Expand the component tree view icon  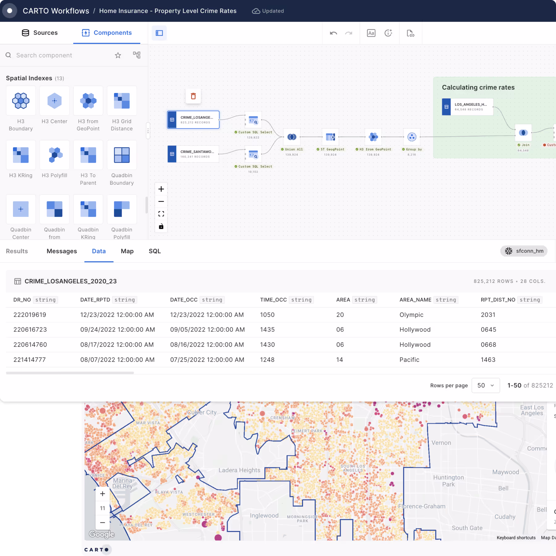click(x=137, y=55)
